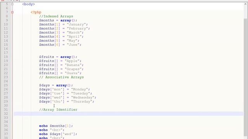Click line number 16 in the margin
Viewport: 248px width, 139px height.
[x=6, y=49]
